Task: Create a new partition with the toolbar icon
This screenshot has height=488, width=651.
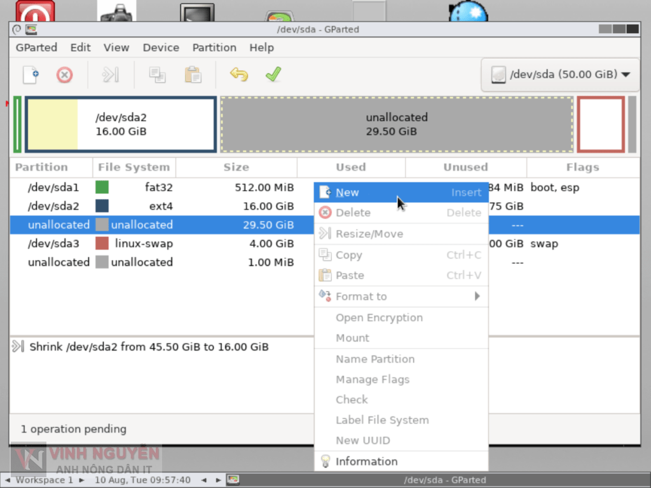Action: tap(30, 74)
